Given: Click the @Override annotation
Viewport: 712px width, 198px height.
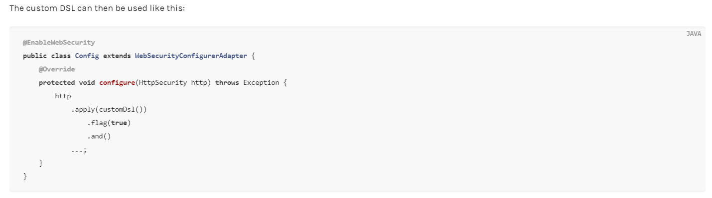Looking at the screenshot, I should pyautogui.click(x=57, y=69).
